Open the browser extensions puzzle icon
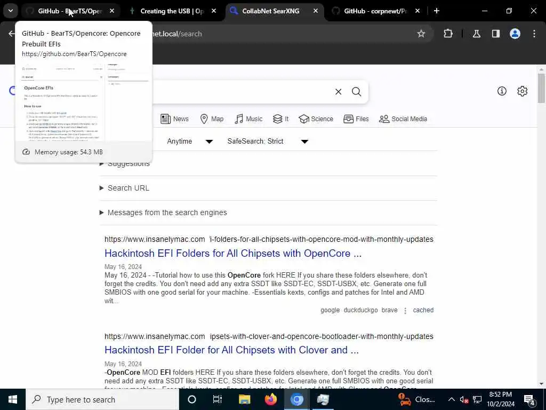The width and height of the screenshot is (546, 410). pos(448,34)
